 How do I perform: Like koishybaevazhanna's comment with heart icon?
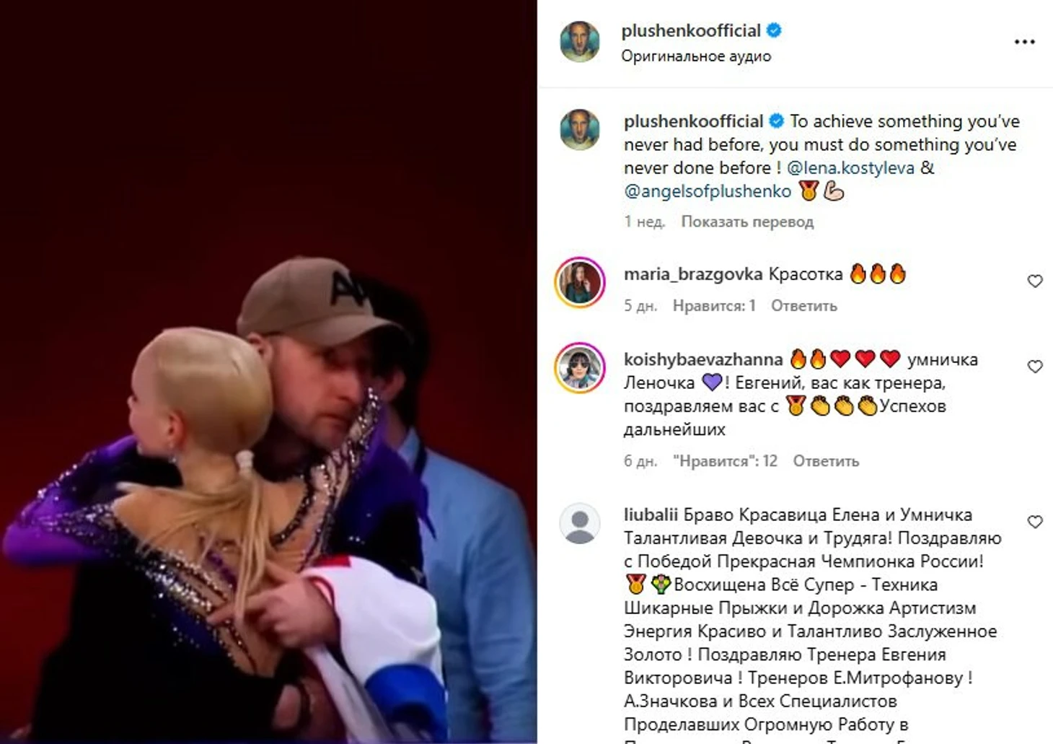(x=1035, y=367)
